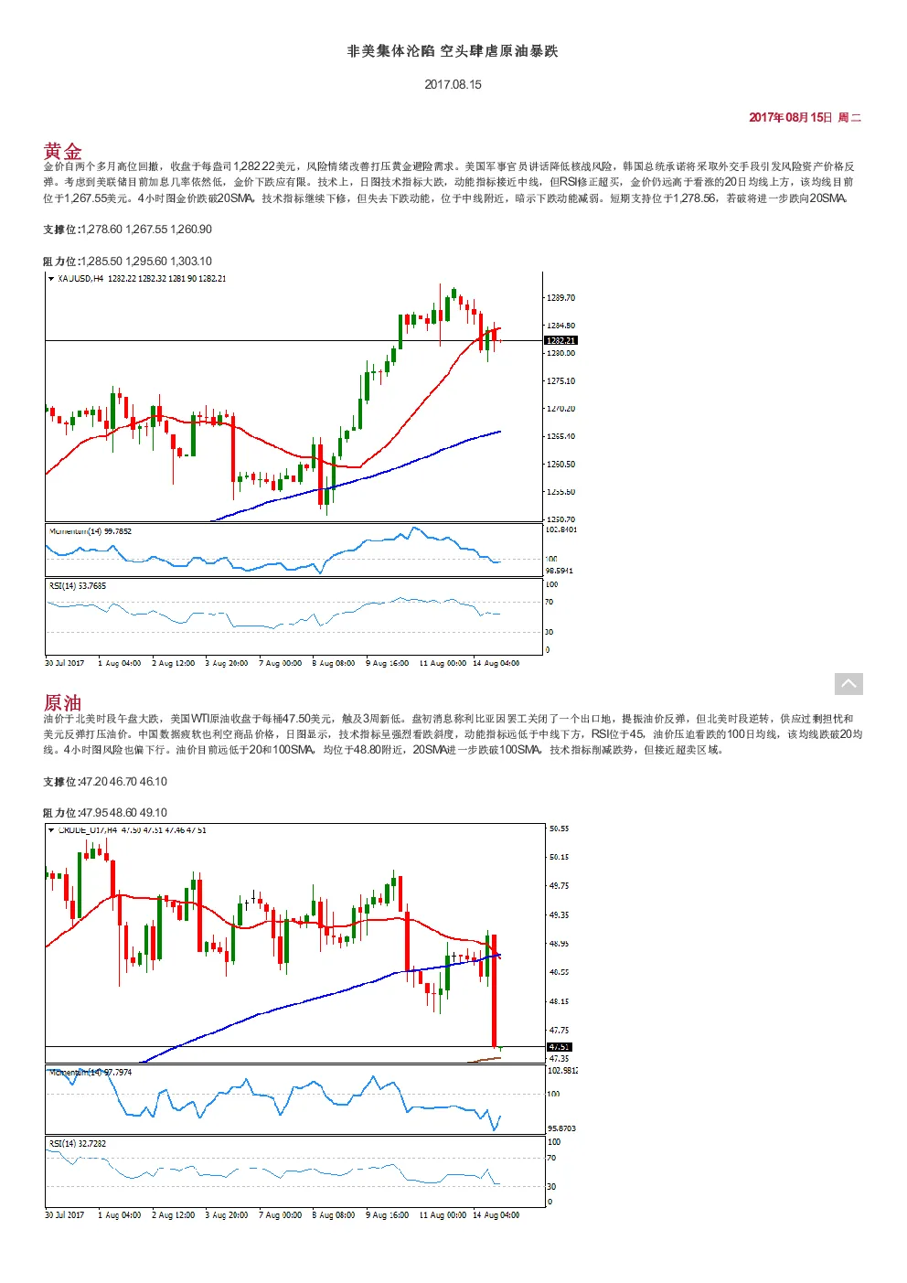Image resolution: width=907 pixels, height=1283 pixels.
Task: Click the headline 非美集体沦陷 空头肆虐原油暴跌
Action: coord(453,51)
